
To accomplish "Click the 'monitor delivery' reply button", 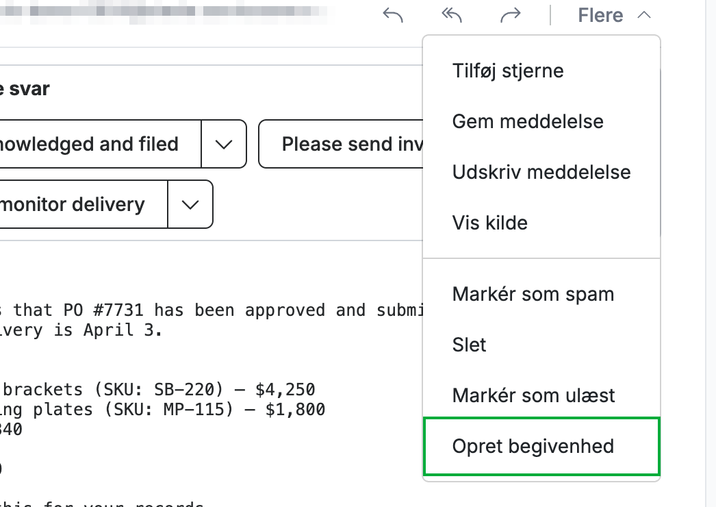I will click(x=84, y=204).
